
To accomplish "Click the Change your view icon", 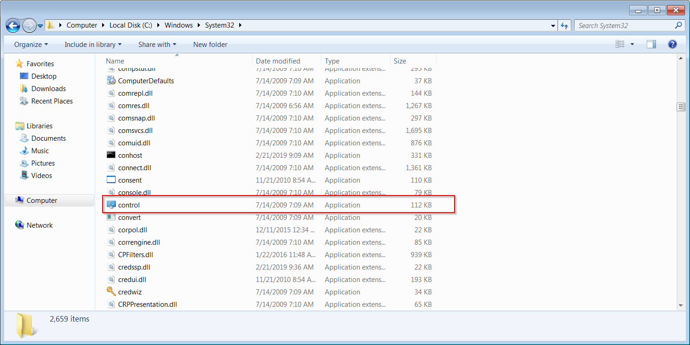I will [620, 44].
